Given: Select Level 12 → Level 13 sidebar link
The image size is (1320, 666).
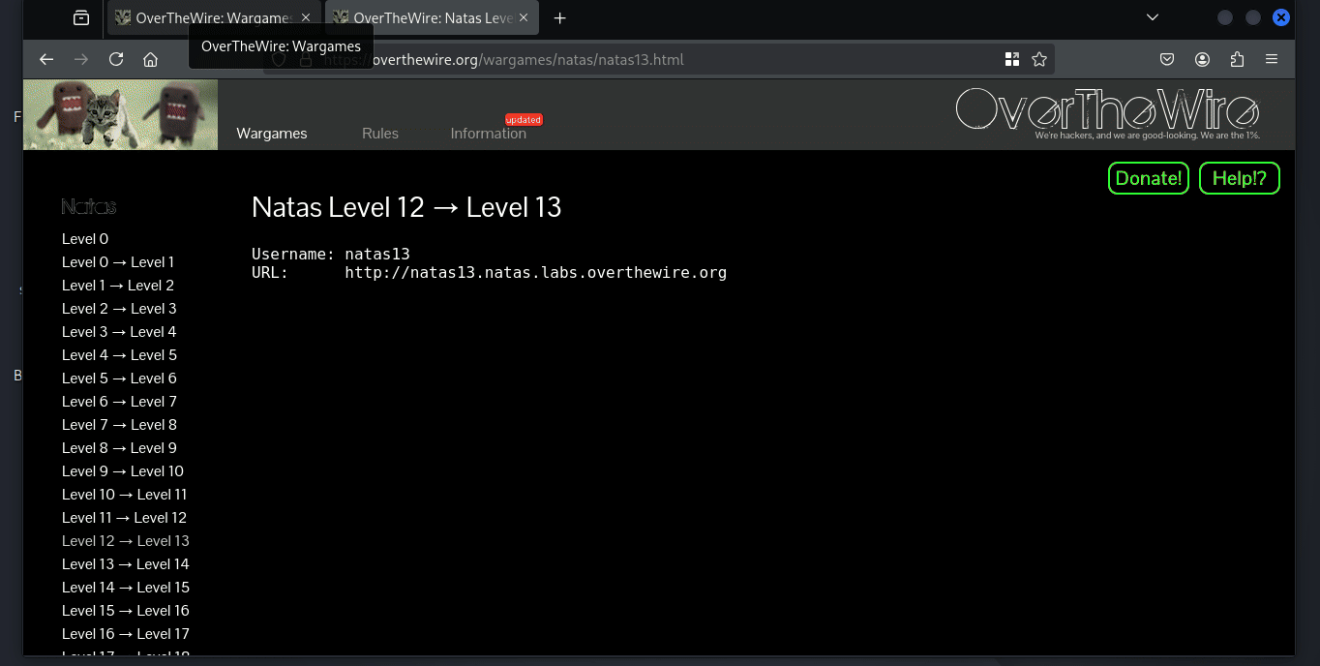Looking at the screenshot, I should pyautogui.click(x=126, y=541).
